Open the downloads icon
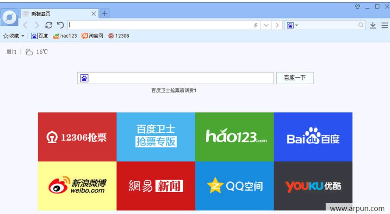Viewport: 390px width, 214px height. coord(372,25)
